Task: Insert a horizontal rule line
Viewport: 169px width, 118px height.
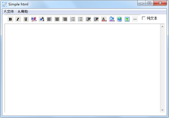Action: tap(135, 19)
